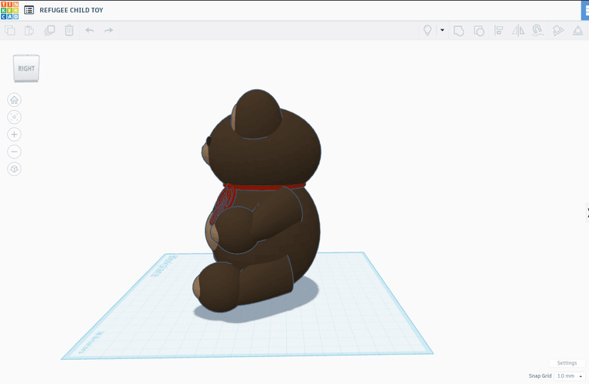Open the designs list icon beside the title
The image size is (589, 384).
(x=29, y=10)
